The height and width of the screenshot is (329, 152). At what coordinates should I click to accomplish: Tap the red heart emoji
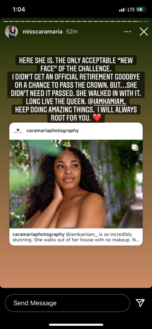point(97,118)
